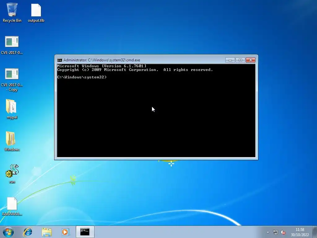Click the network status tray icon
317x238 pixels.
[275, 232]
